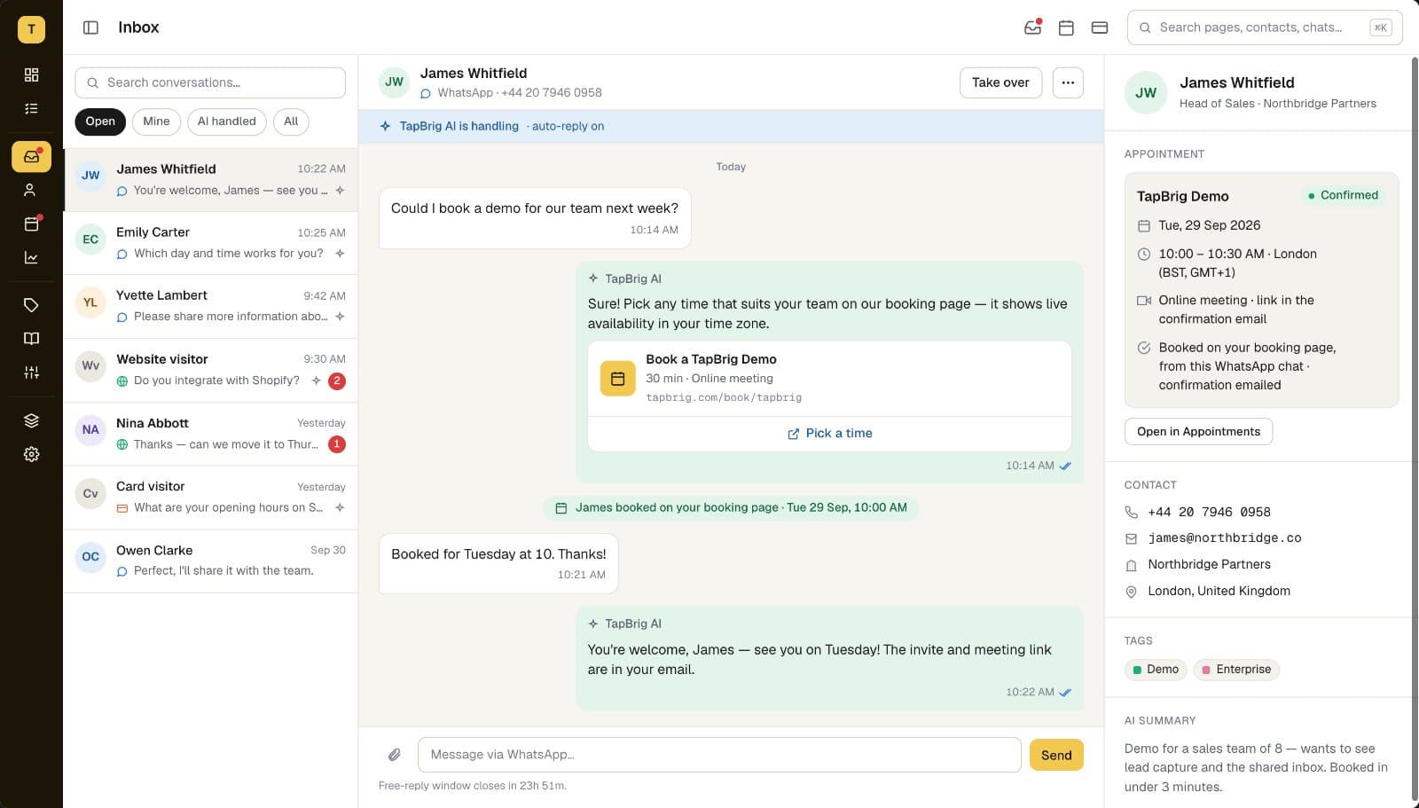The image size is (1419, 808).
Task: Open the dashboard grid icon in sidebar
Action: click(x=31, y=75)
